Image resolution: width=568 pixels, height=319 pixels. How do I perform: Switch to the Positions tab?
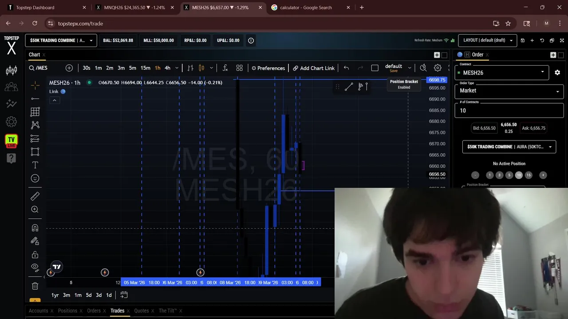coord(67,311)
